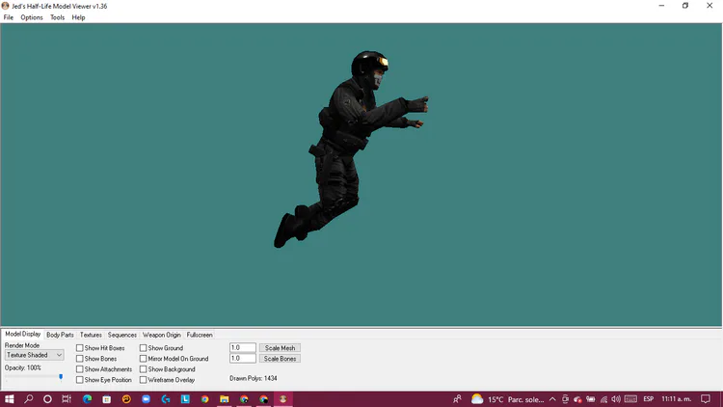The image size is (723, 407).
Task: Focus the Scale Mesh value field
Action: pyautogui.click(x=243, y=348)
